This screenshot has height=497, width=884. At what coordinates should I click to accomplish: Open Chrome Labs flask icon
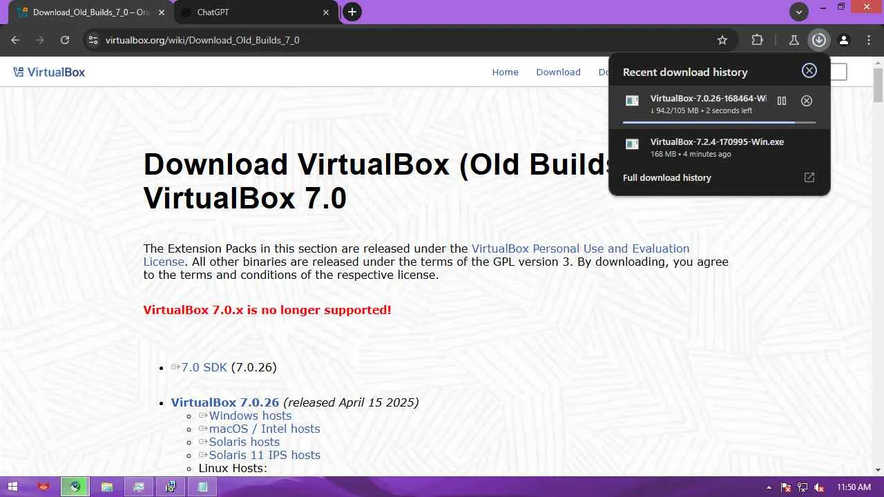[x=794, y=40]
